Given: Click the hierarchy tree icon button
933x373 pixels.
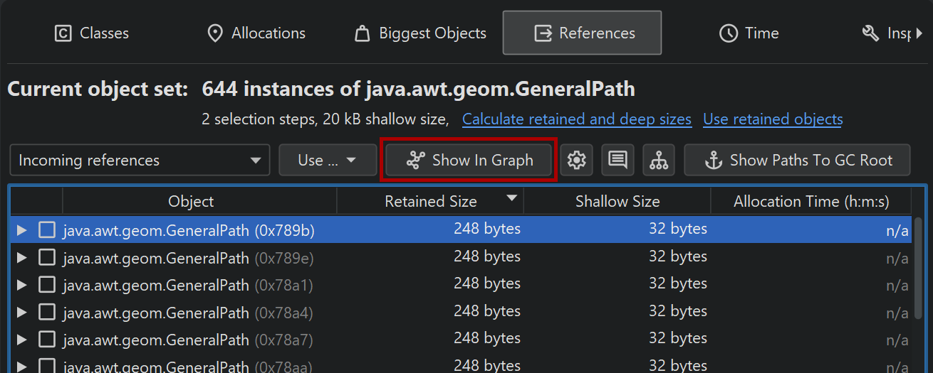Looking at the screenshot, I should pos(659,161).
